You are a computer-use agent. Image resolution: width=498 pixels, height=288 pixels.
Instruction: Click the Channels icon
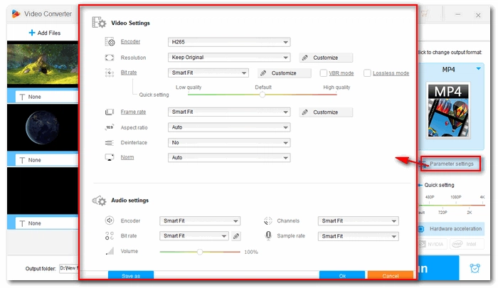tap(268, 220)
